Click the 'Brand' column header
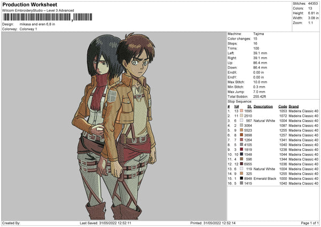321x227 pixels. 294,107
